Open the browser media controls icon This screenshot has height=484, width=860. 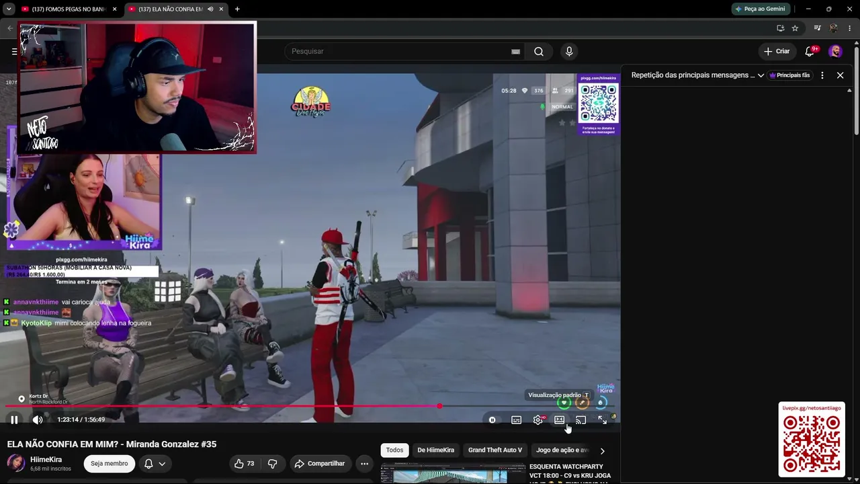(x=817, y=28)
